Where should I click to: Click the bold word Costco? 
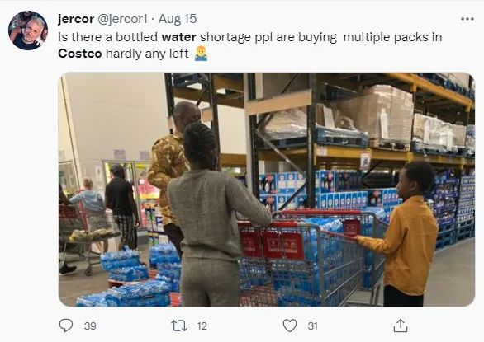click(x=80, y=54)
